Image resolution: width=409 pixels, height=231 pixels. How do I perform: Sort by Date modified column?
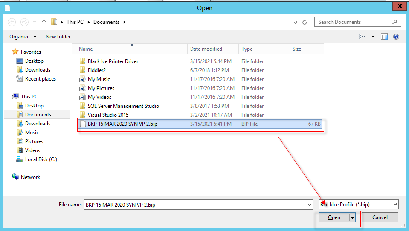click(x=213, y=49)
